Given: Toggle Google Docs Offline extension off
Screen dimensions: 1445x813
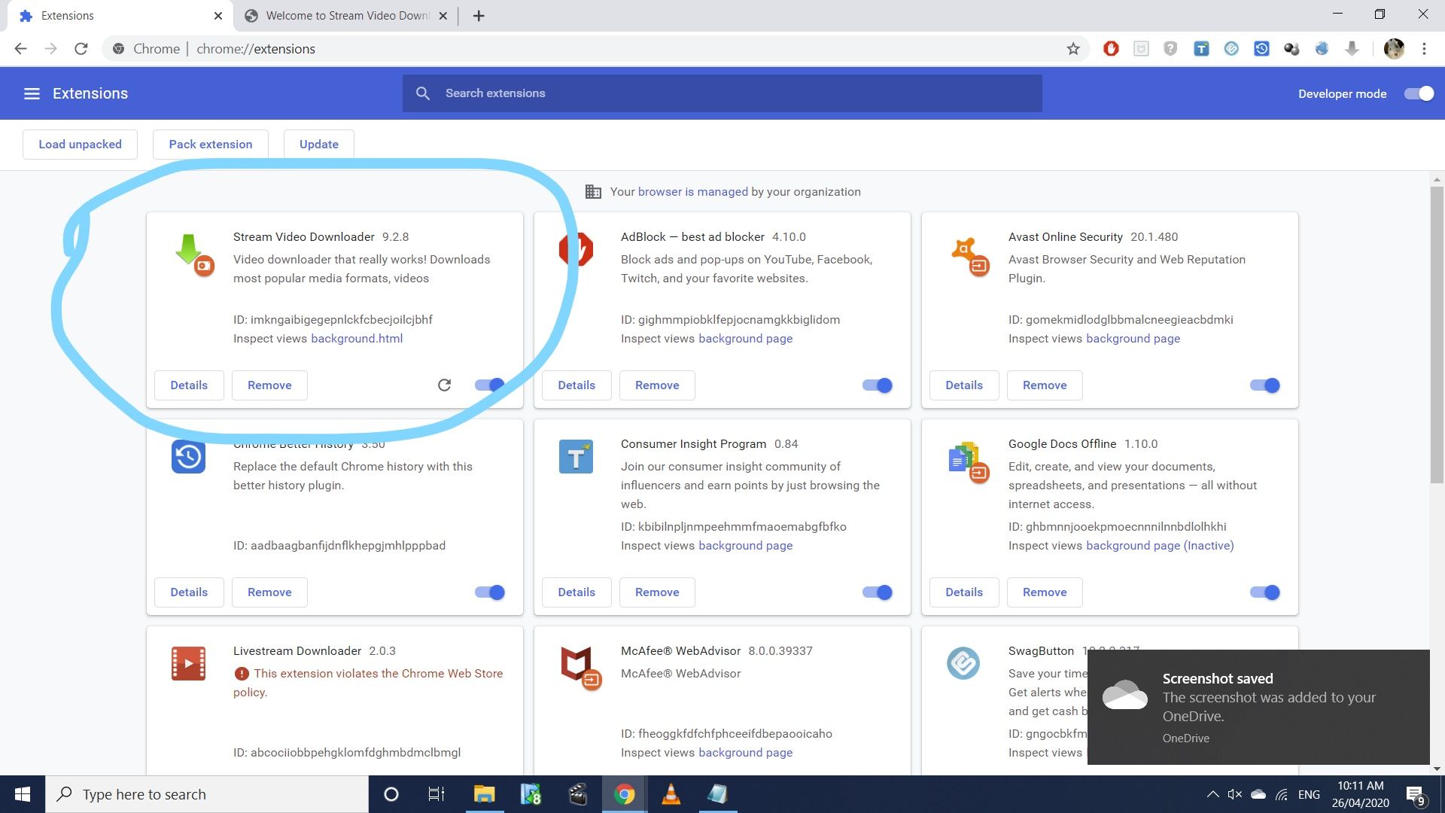Looking at the screenshot, I should tap(1265, 592).
